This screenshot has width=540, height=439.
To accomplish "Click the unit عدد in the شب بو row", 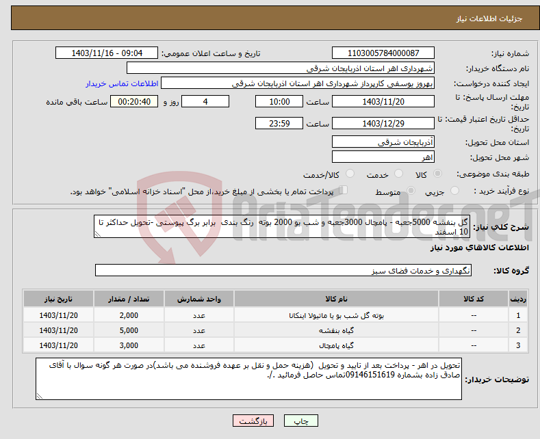I will click(x=199, y=315).
